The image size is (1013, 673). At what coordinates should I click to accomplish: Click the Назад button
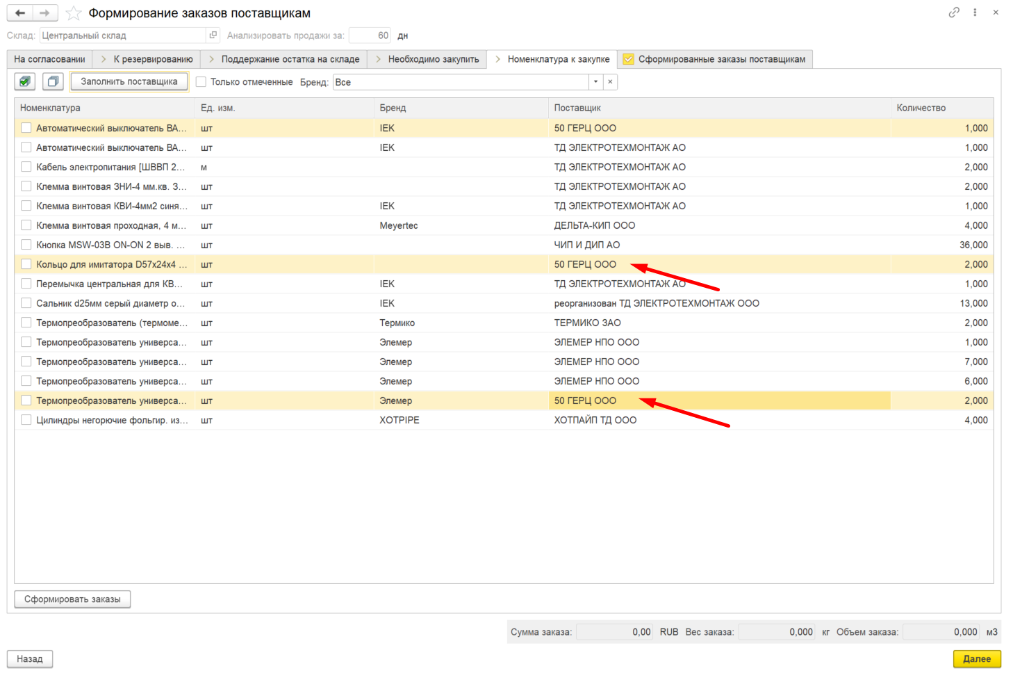(x=30, y=659)
